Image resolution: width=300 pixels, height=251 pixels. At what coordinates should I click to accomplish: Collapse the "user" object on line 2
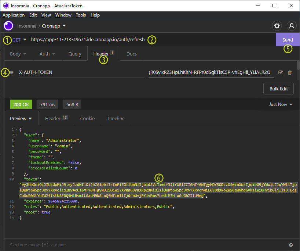click(16, 135)
